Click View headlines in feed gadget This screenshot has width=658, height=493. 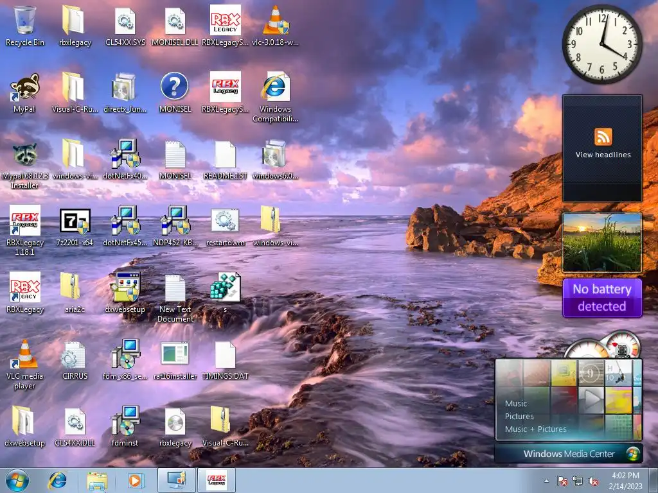[603, 155]
